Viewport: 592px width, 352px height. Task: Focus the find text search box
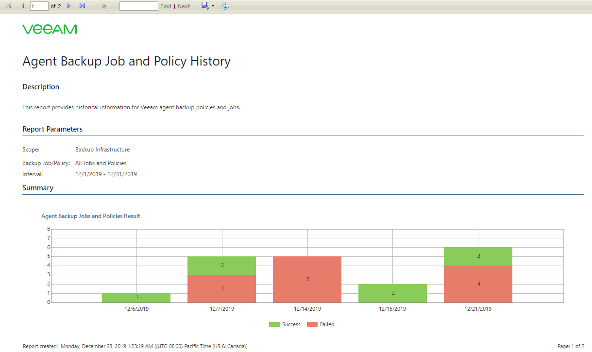138,6
